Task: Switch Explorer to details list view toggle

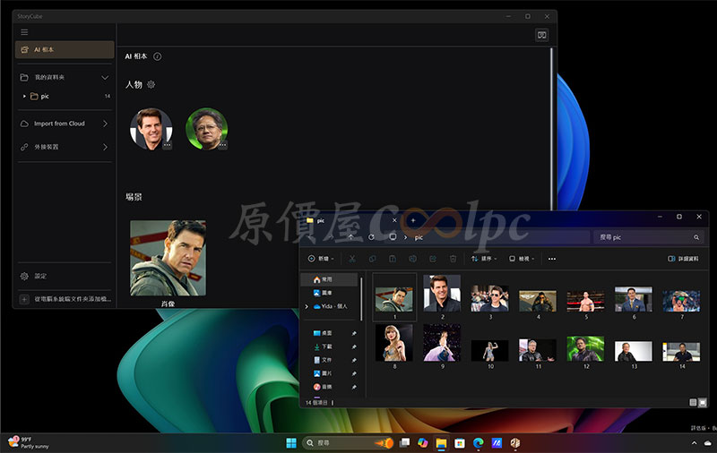Action: 693,402
